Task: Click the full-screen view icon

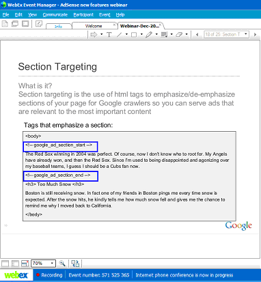Action: [x=25, y=264]
